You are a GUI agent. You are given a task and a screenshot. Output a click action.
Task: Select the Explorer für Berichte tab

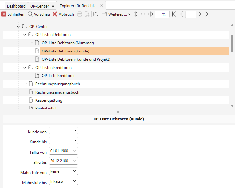pyautogui.click(x=78, y=6)
